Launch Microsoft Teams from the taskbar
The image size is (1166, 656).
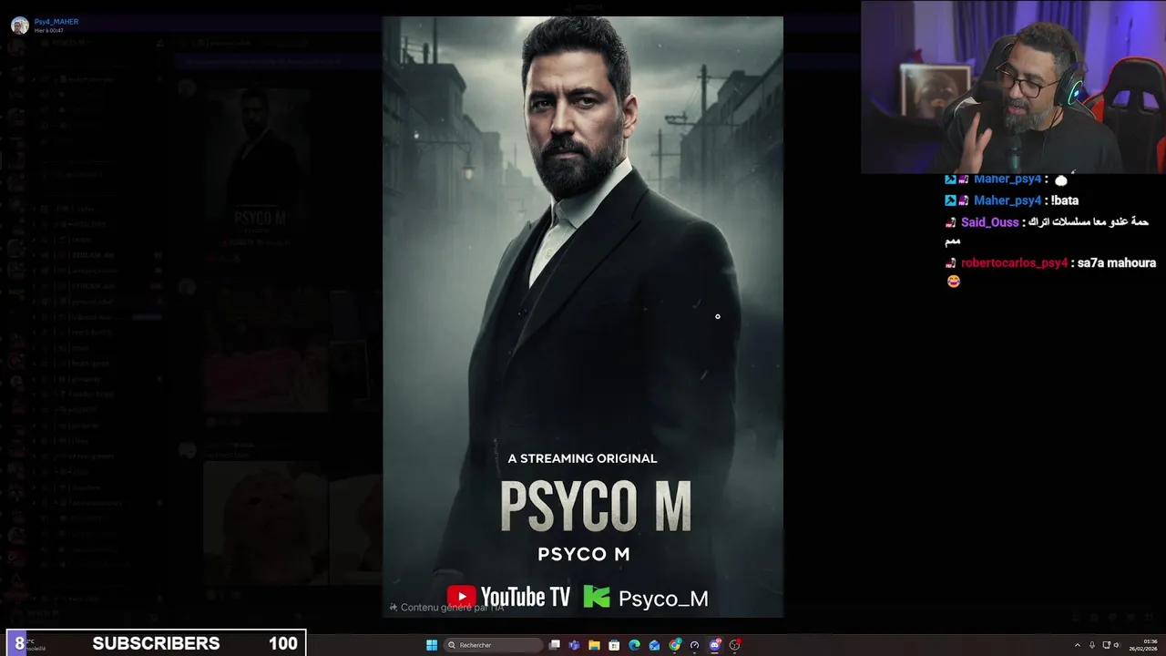574,645
